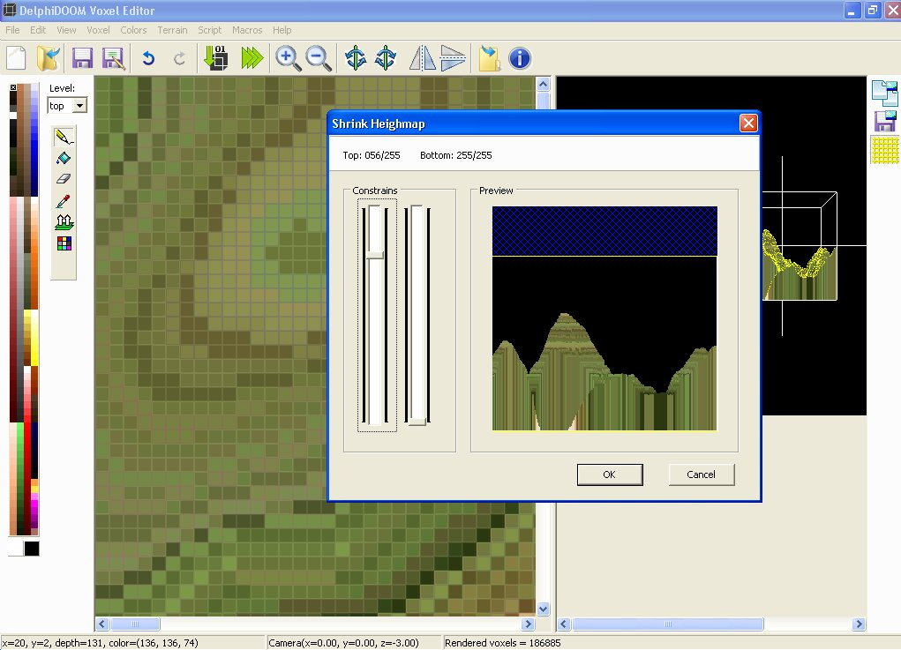901x650 pixels.
Task: Zoom in on the heightmap canvas
Action: [x=288, y=58]
